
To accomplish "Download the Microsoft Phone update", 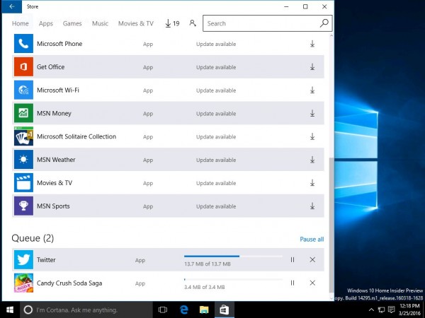I will pos(312,45).
